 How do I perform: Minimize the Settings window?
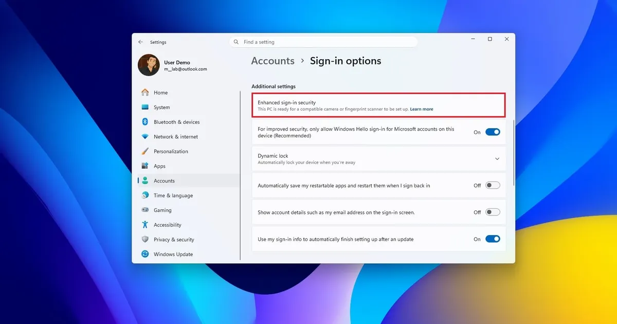coord(473,39)
